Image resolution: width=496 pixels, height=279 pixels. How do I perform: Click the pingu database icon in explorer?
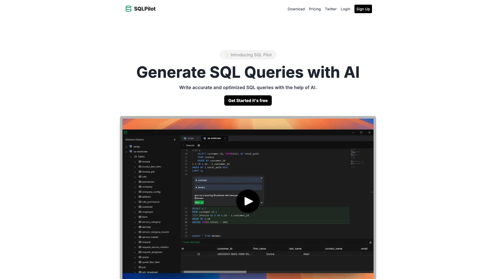(131, 146)
